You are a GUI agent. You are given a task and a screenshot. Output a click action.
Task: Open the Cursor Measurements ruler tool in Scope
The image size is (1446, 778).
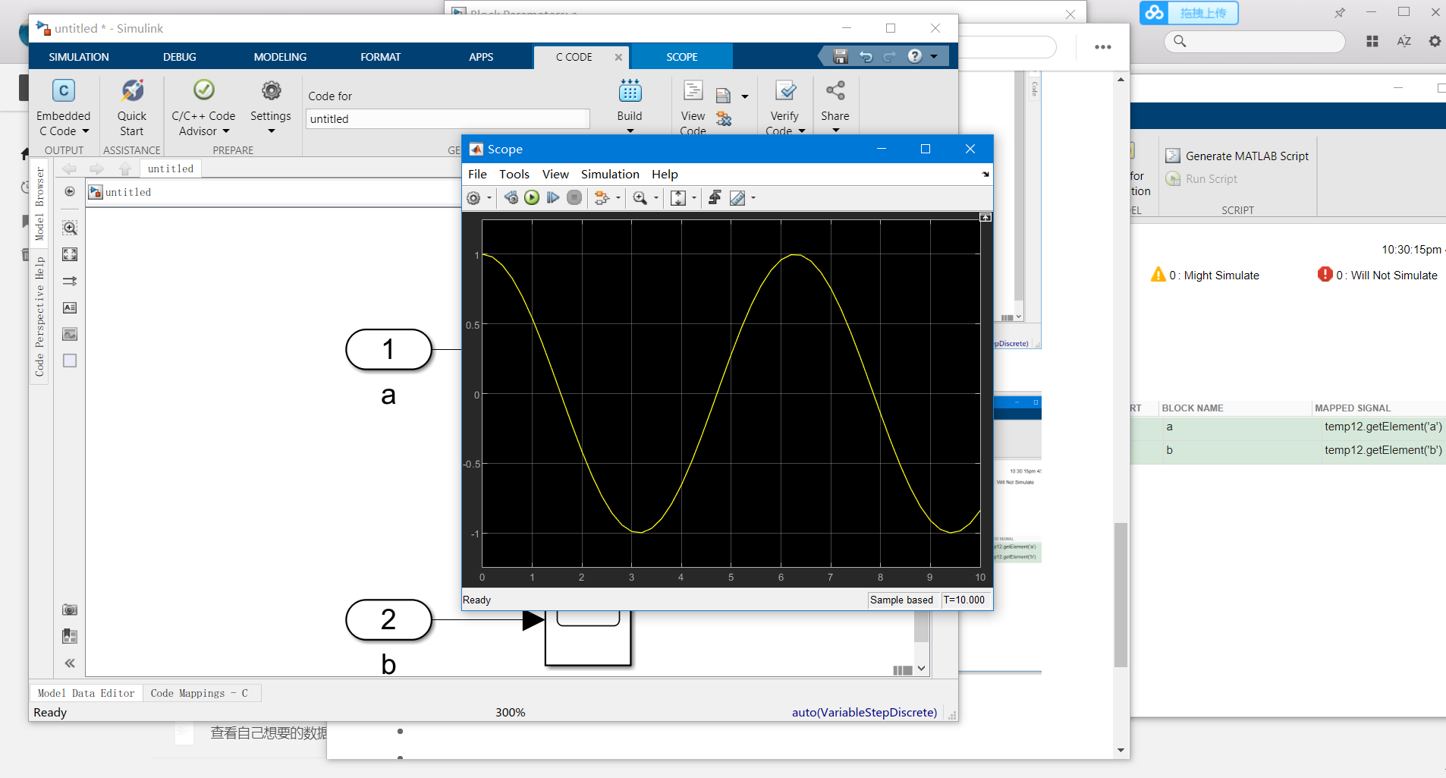[x=740, y=197]
